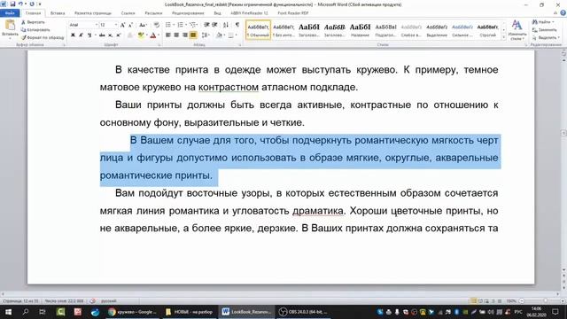567x319 pixels.
Task: Click the Bullets list icon
Action: tap(168, 25)
